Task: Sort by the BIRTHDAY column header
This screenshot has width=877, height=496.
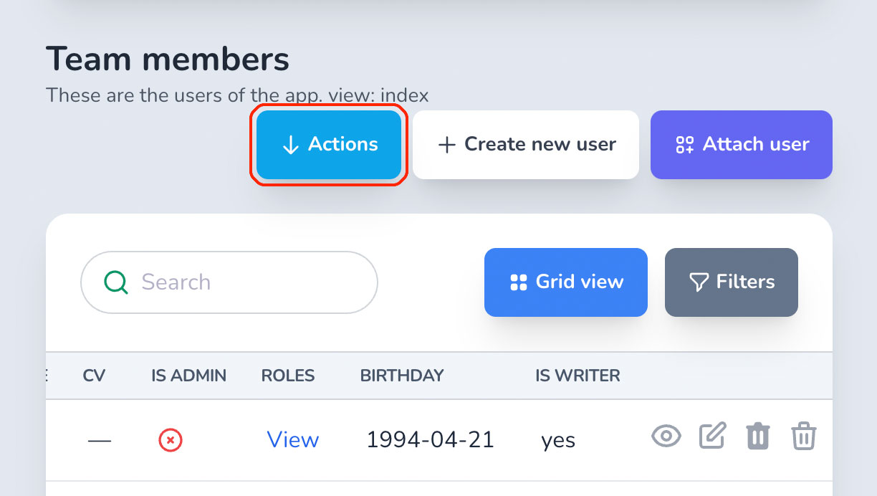Action: click(x=402, y=376)
